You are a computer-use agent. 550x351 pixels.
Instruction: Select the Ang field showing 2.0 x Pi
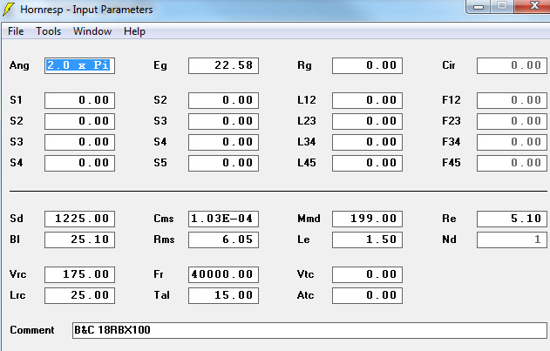(79, 65)
